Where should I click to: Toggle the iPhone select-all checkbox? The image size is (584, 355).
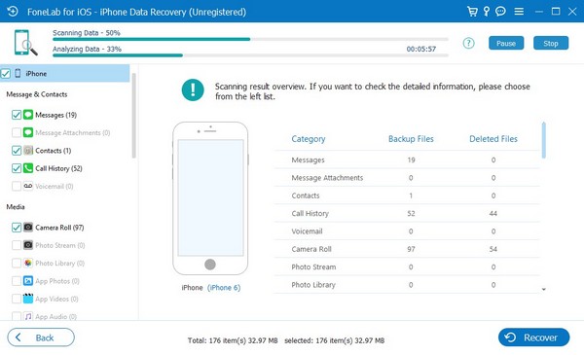(x=6, y=73)
